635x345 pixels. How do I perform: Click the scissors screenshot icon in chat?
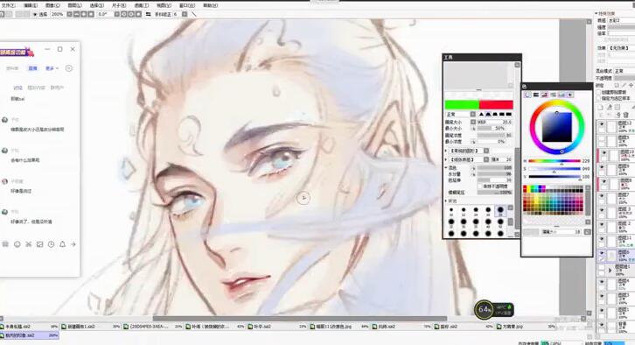28,244
